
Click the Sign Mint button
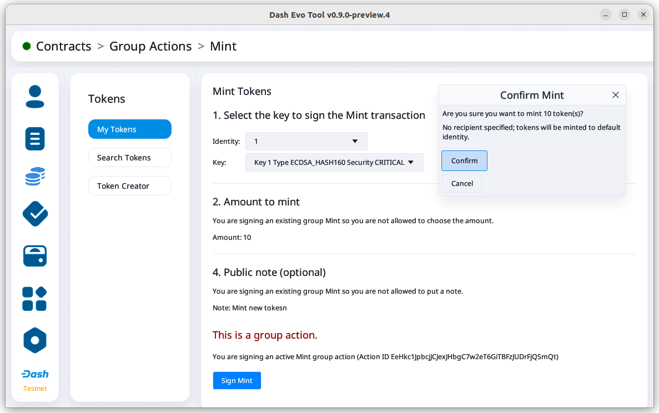point(237,381)
